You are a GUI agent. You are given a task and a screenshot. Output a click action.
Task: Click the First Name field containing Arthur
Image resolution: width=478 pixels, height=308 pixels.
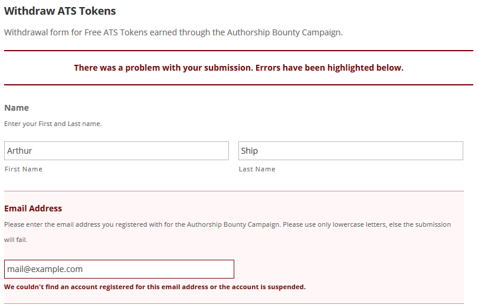tap(116, 151)
